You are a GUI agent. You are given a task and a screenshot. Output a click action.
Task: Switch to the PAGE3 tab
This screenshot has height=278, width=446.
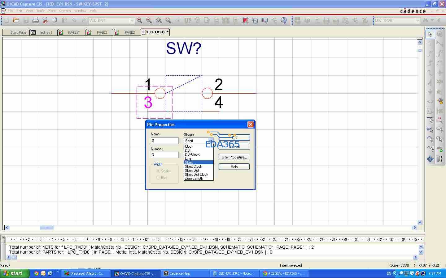(x=100, y=32)
